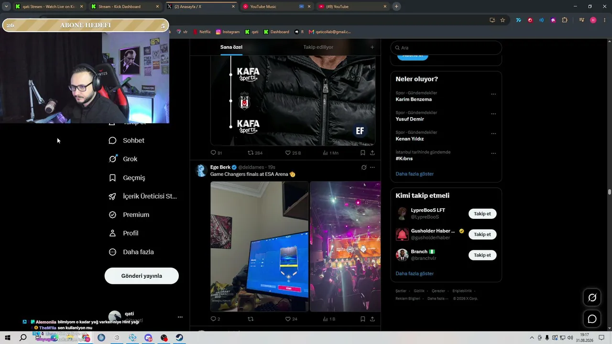
Task: Open more options for Kenan Yıldız trend
Action: coord(493,133)
